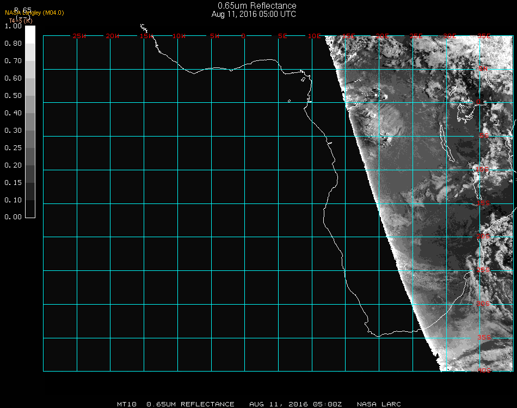Select the 0.25 colorbar scale value
The image size is (517, 408).
13,148
